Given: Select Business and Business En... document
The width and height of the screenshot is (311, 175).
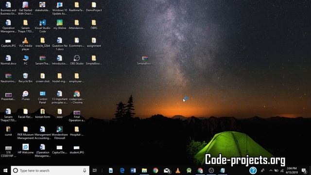Looking at the screenshot, I should [x=8, y=8].
